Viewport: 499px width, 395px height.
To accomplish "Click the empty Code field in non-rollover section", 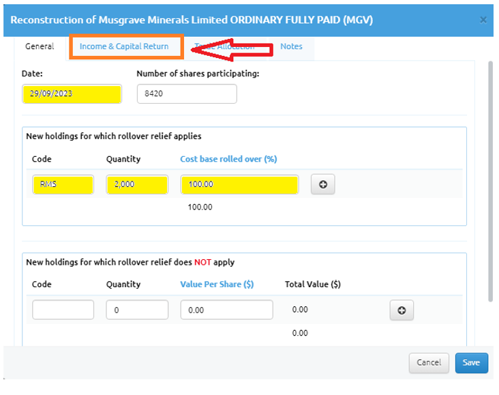I will [x=63, y=310].
